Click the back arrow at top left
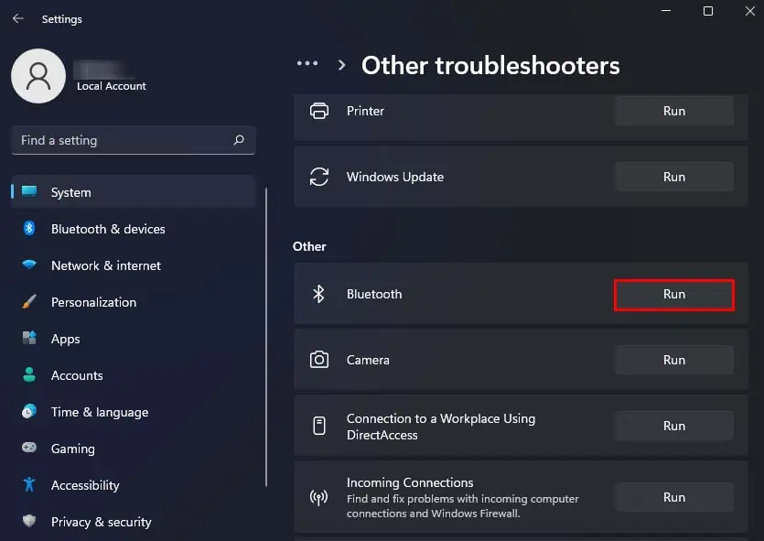764x541 pixels. point(18,18)
